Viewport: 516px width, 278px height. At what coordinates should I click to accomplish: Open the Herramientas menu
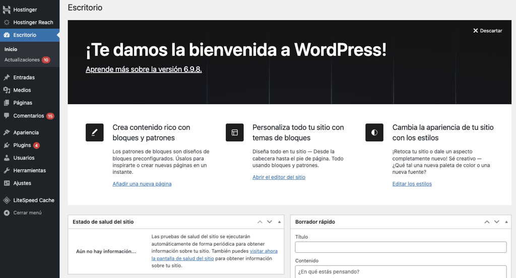click(x=30, y=170)
